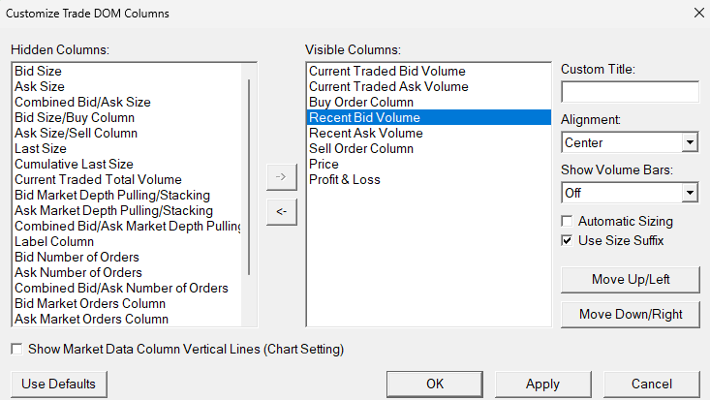This screenshot has width=710, height=400.
Task: Click the Apply button
Action: [542, 384]
